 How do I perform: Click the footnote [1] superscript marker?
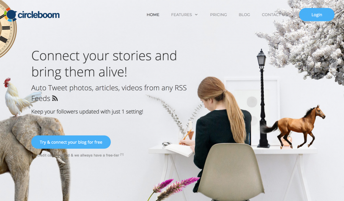tap(122, 154)
